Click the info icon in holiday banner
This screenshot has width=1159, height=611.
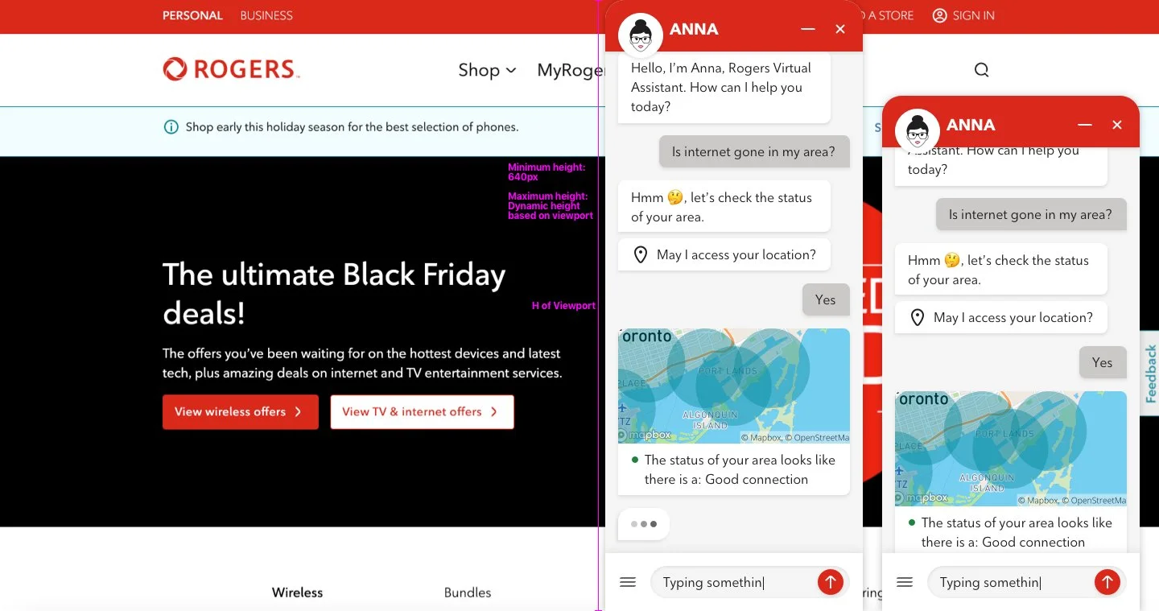click(x=171, y=127)
